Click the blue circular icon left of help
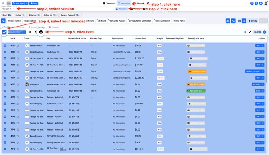Image resolution: width=269 pixels, height=155 pixels. [252, 4]
